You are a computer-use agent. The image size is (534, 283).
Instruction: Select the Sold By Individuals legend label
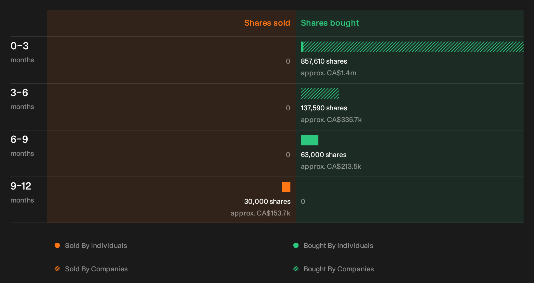pos(96,246)
